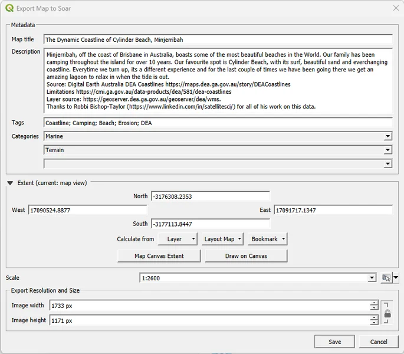The height and width of the screenshot is (354, 404).
Task: Click the Save button
Action: click(334, 342)
